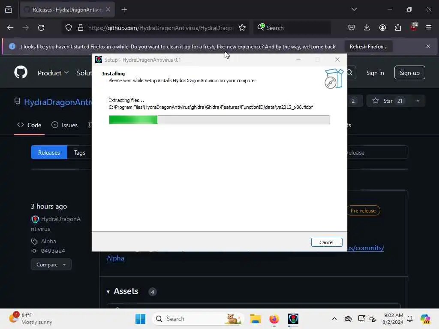Expand the Compare dropdown
439x329 pixels.
coord(51,264)
